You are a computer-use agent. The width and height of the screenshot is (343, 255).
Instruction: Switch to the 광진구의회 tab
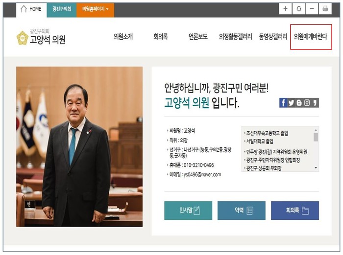(61, 9)
